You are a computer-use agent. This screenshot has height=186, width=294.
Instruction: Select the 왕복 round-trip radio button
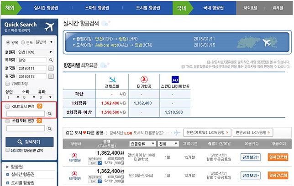click(8, 42)
